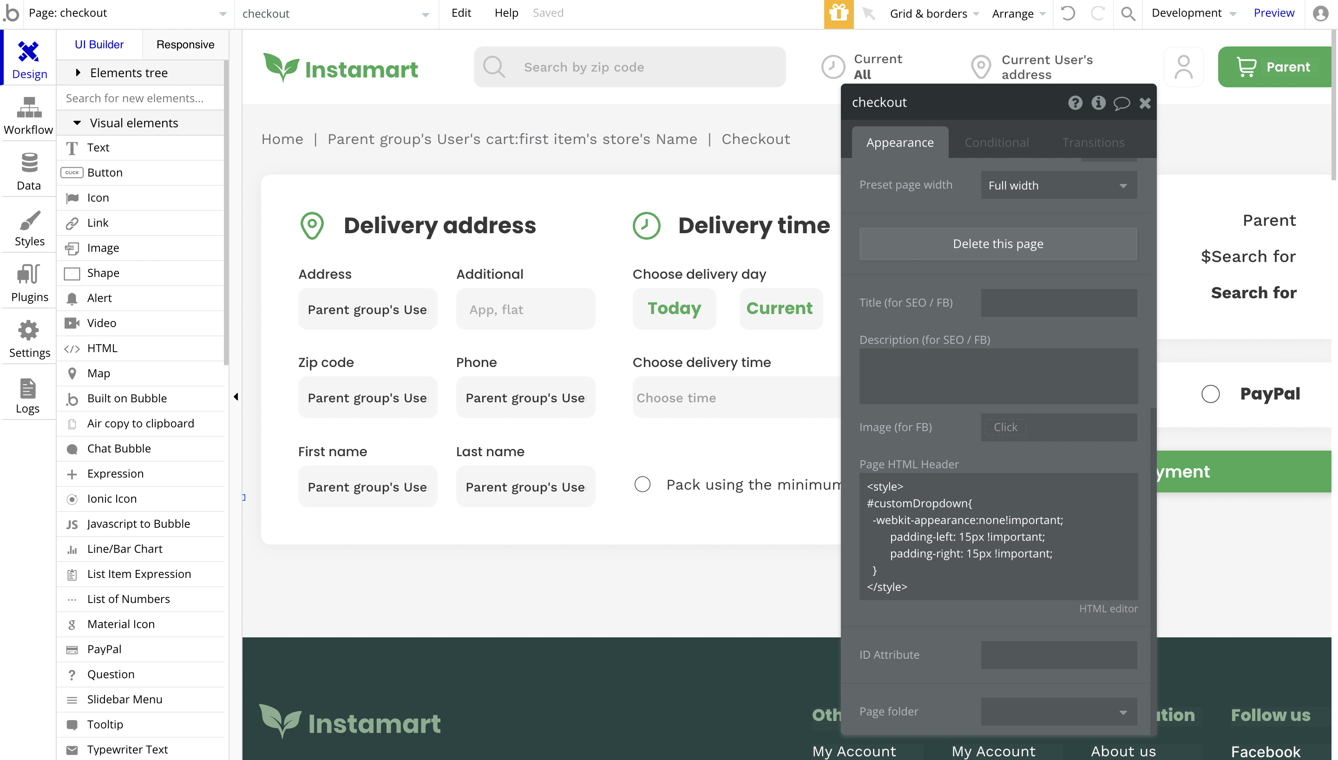The image size is (1338, 760).
Task: Collapse the Visual elements section
Action: point(77,123)
